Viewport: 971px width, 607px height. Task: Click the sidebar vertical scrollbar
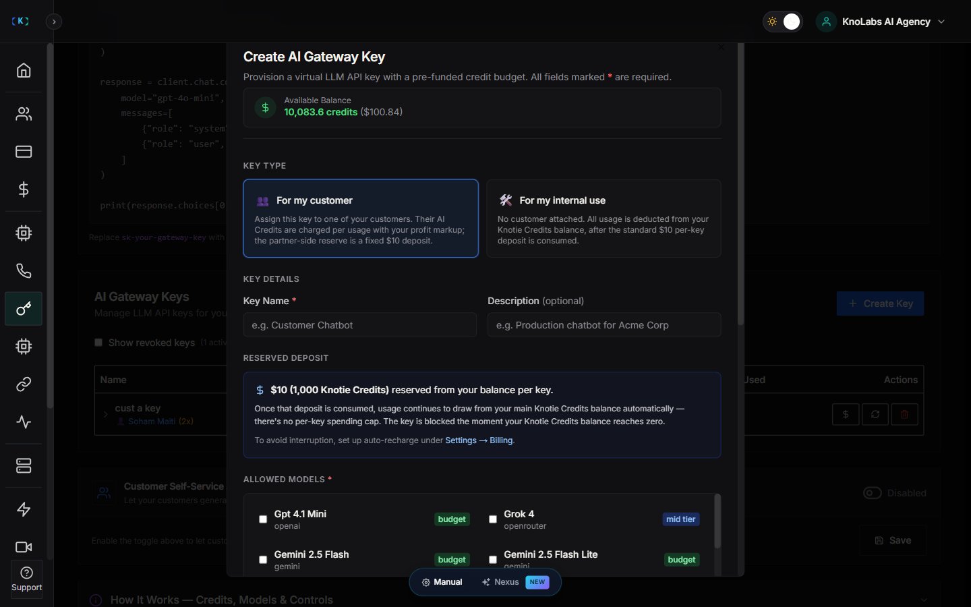50,226
